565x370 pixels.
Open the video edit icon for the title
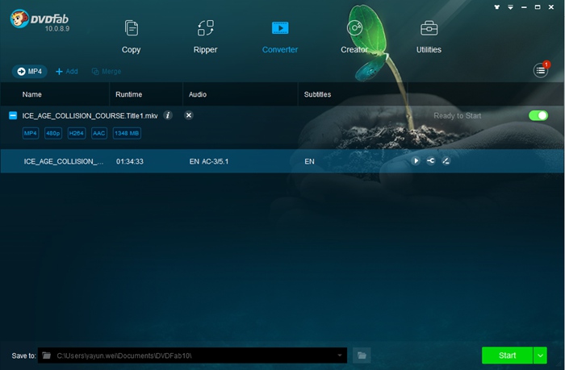(446, 161)
